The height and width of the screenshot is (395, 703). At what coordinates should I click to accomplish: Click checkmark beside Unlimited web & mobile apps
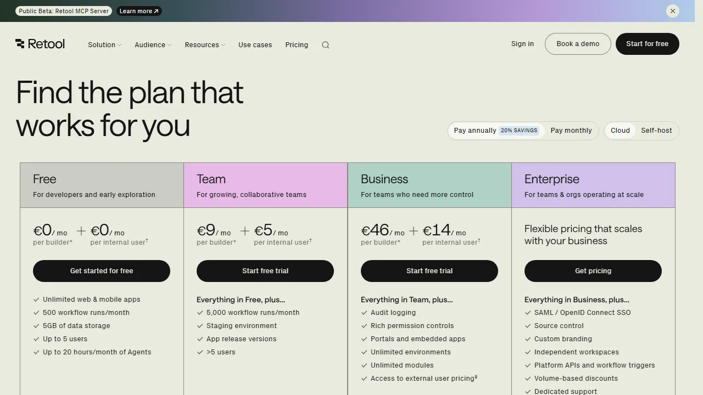(36, 300)
